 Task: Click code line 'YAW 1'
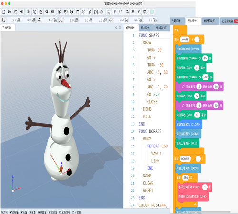156,154
